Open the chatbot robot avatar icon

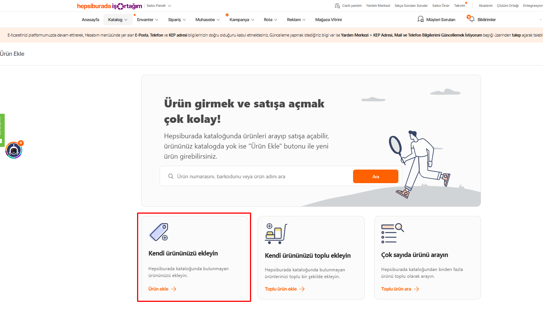(x=14, y=150)
